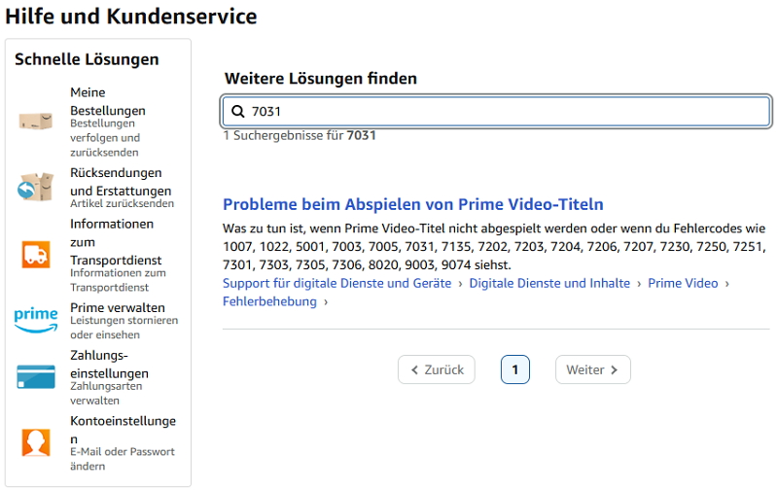This screenshot has height=490, width=778.
Task: Click the 'Weitere Lösungen finden' heading
Action: pos(321,79)
